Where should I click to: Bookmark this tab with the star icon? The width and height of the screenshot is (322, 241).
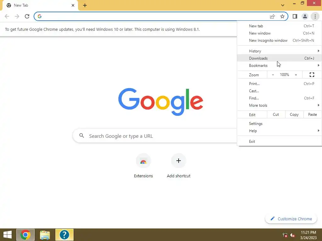[282, 16]
